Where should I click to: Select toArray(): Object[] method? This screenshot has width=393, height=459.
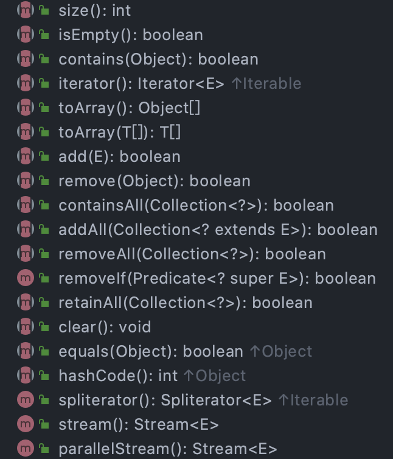[x=129, y=108]
